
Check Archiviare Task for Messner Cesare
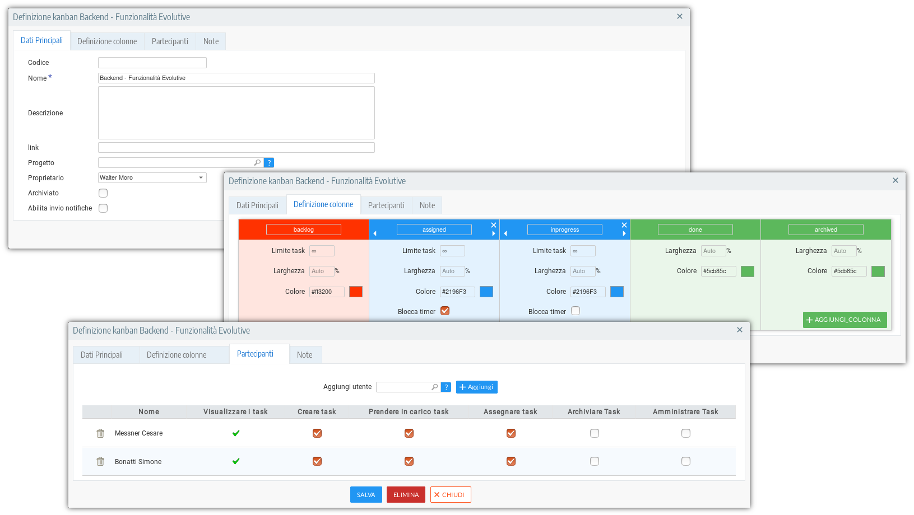pos(595,433)
